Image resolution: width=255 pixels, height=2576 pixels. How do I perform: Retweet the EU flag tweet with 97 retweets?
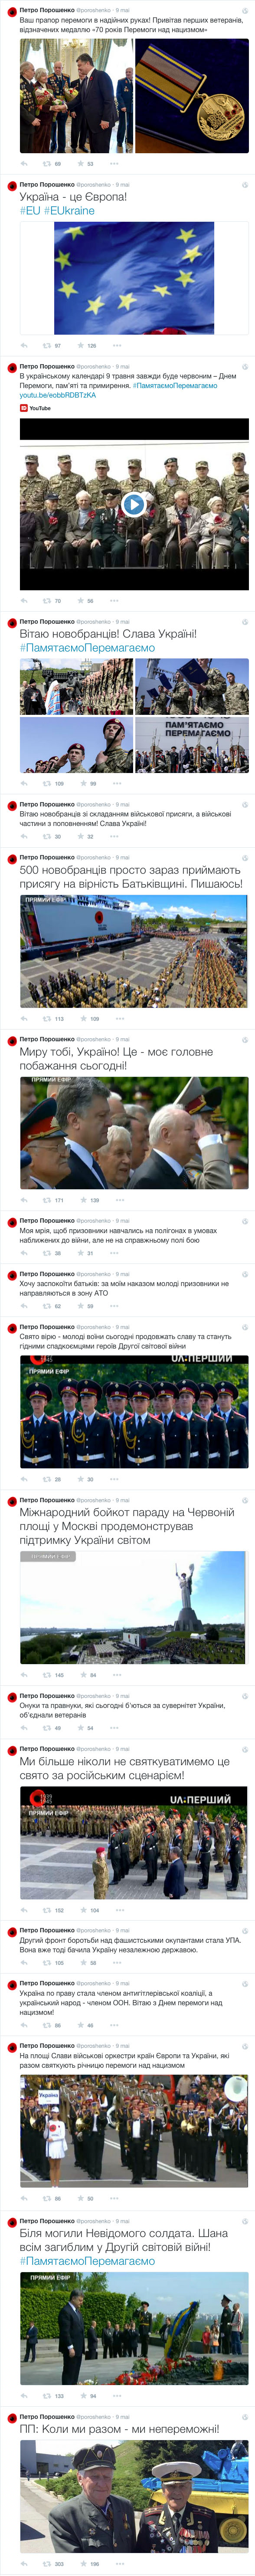[46, 345]
